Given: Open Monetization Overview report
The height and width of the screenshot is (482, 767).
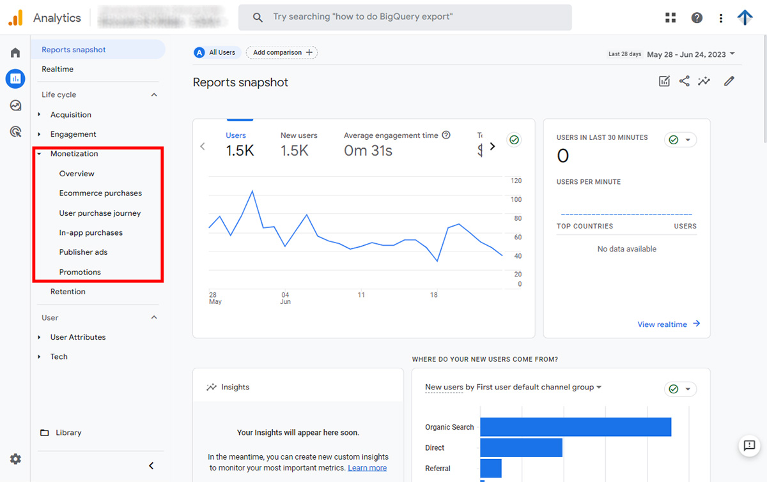Looking at the screenshot, I should tap(77, 174).
